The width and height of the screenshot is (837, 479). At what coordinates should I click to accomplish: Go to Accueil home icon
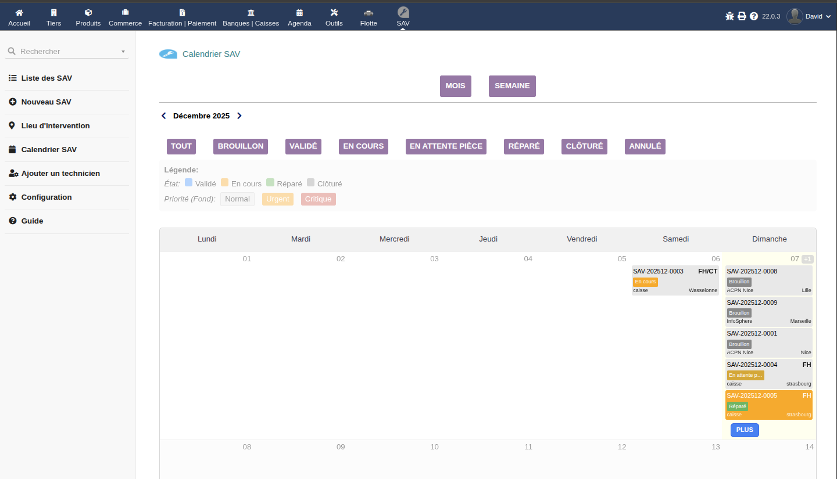click(19, 13)
